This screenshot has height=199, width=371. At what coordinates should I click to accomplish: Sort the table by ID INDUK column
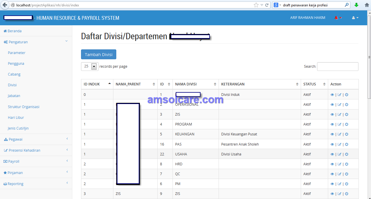(97, 84)
